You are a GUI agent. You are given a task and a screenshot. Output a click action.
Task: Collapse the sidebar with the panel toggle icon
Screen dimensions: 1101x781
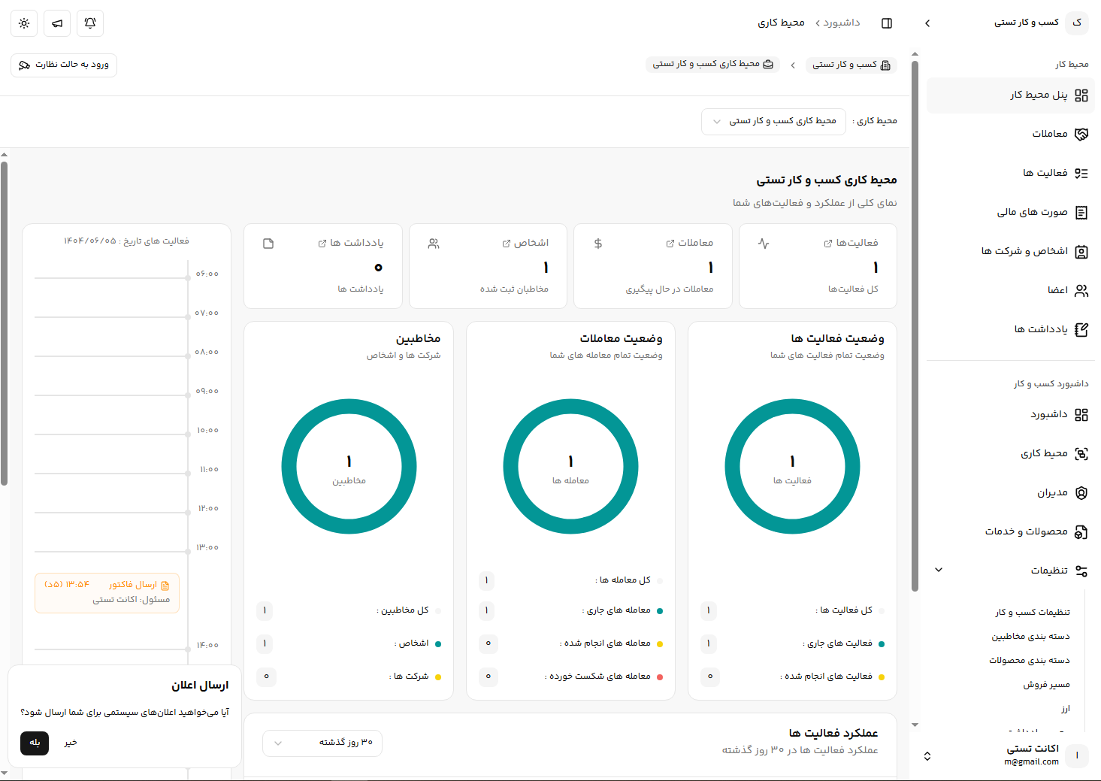886,23
